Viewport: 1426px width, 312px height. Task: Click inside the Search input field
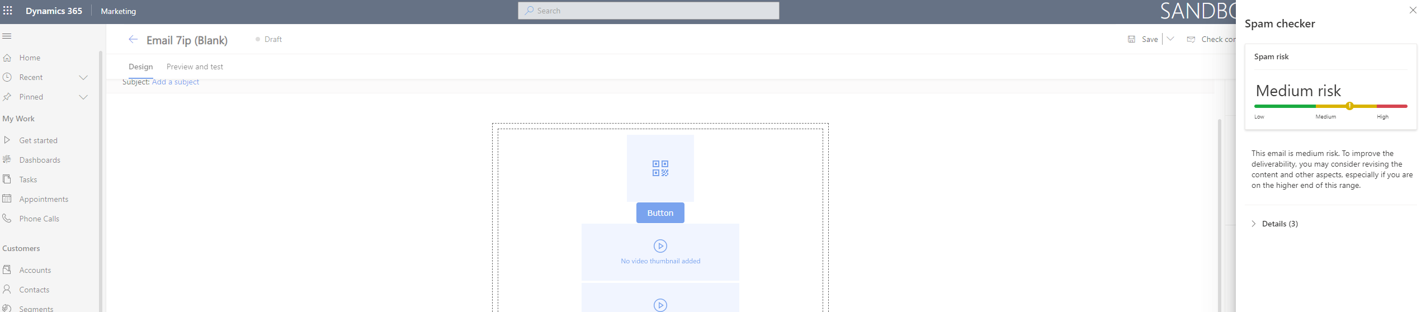[649, 11]
